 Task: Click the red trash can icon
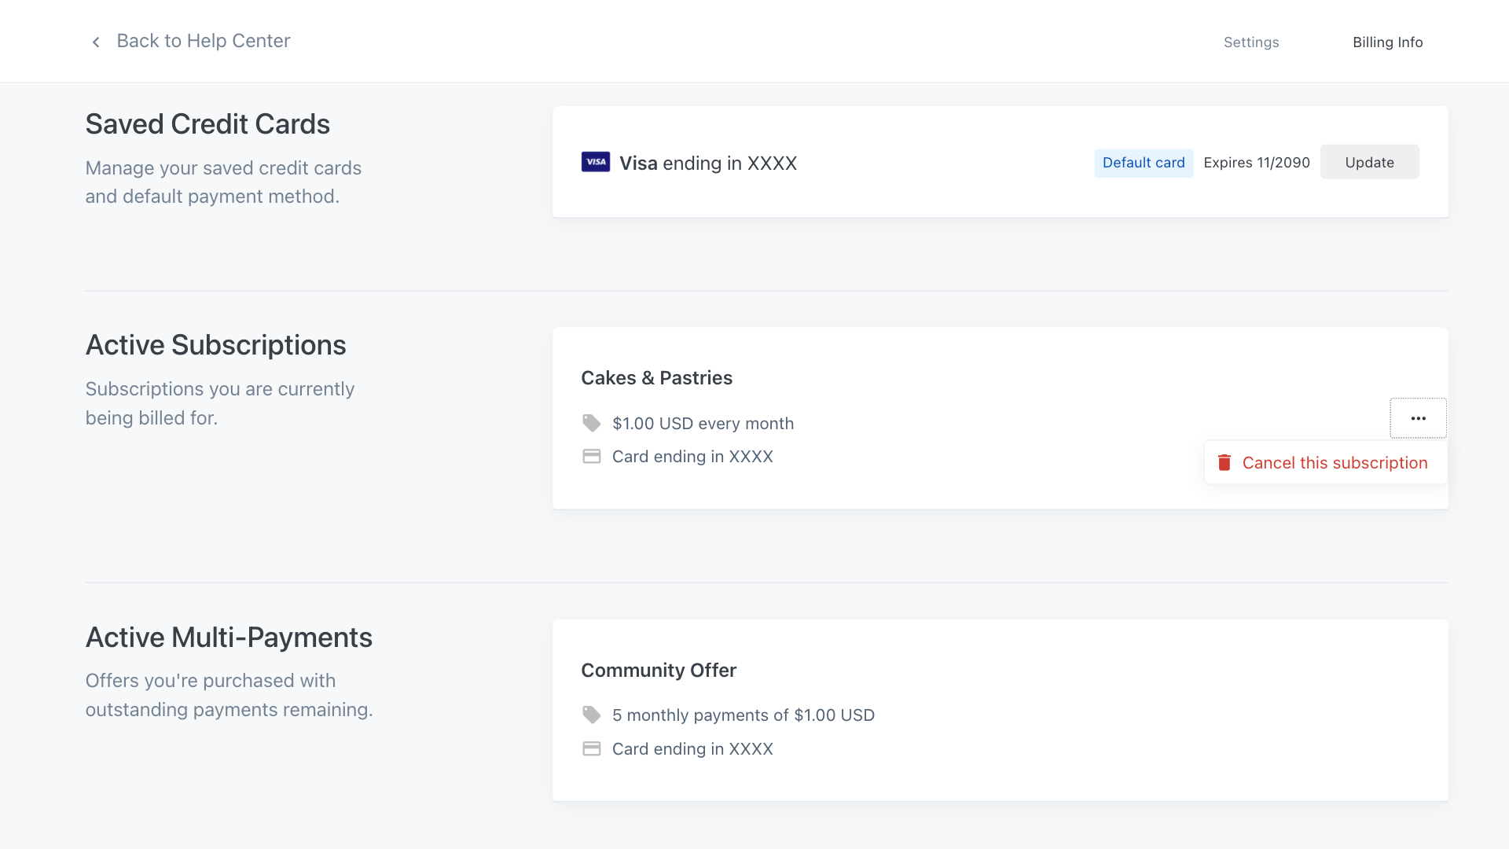point(1224,463)
